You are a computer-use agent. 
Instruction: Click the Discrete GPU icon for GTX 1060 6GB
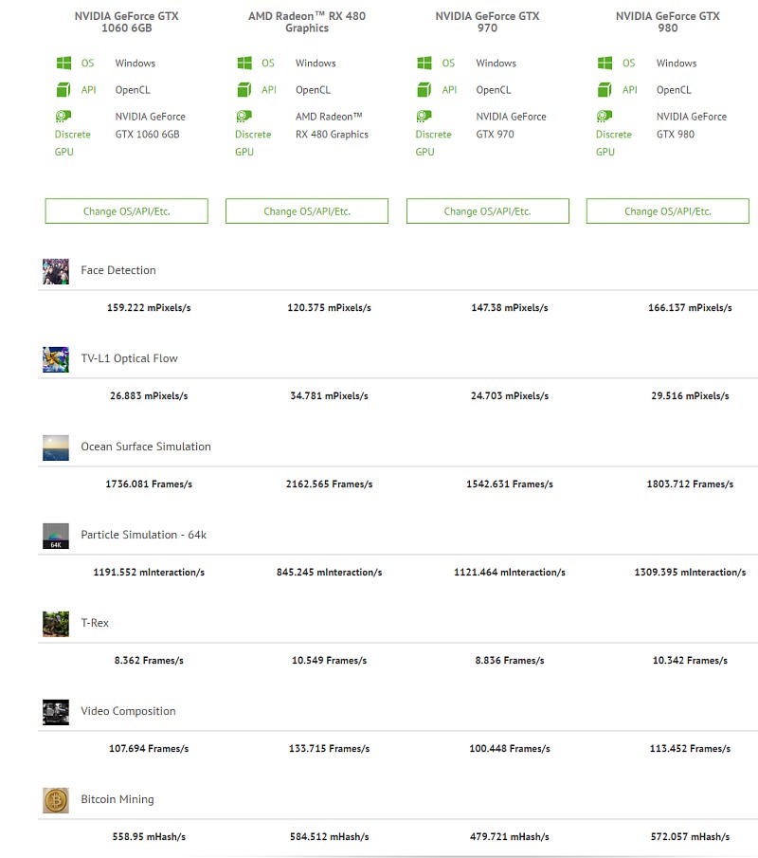(63, 116)
